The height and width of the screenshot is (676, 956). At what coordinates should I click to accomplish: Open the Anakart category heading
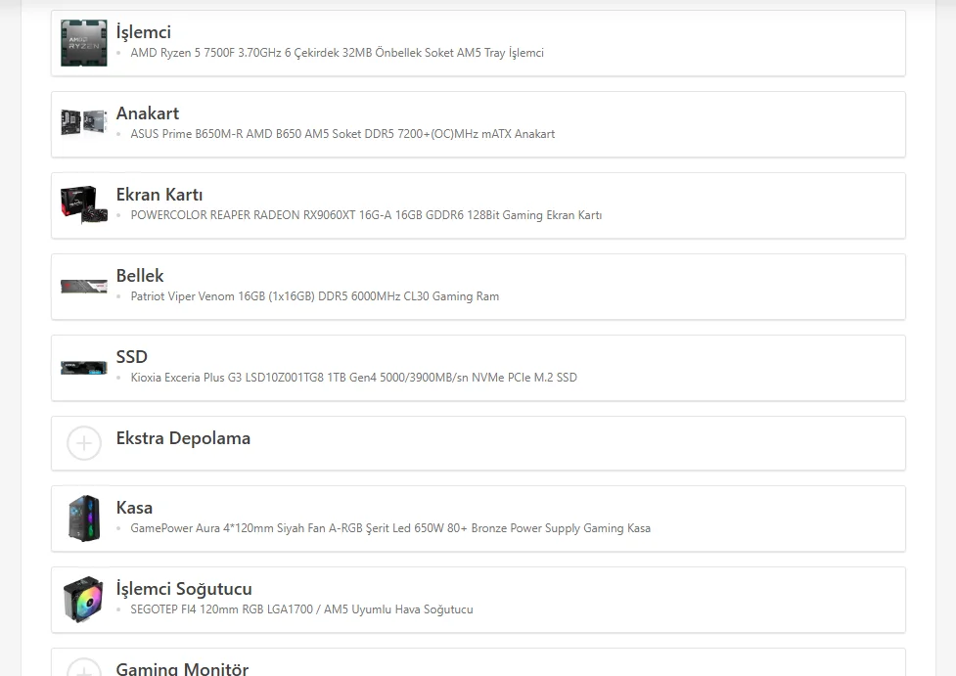pos(148,113)
